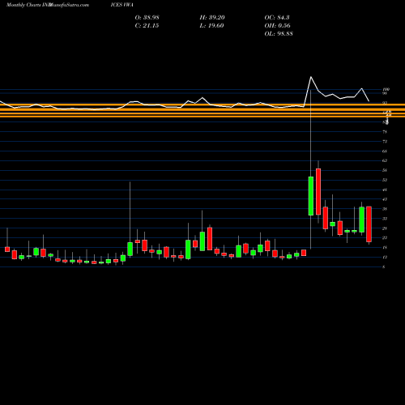The height and width of the screenshot is (405, 405).
Task: Click the 38 price axis label
Action: pyautogui.click(x=385, y=209)
